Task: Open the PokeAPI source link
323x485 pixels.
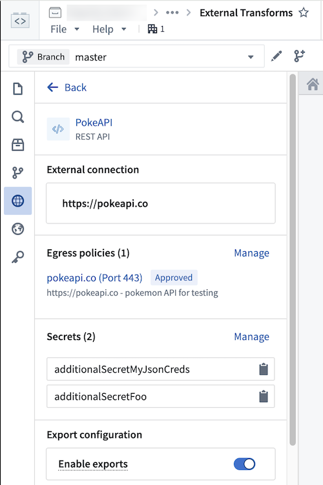Action: pos(94,122)
